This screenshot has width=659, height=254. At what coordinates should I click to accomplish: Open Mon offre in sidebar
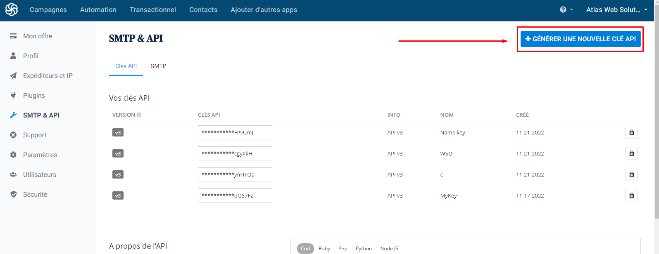pos(38,36)
